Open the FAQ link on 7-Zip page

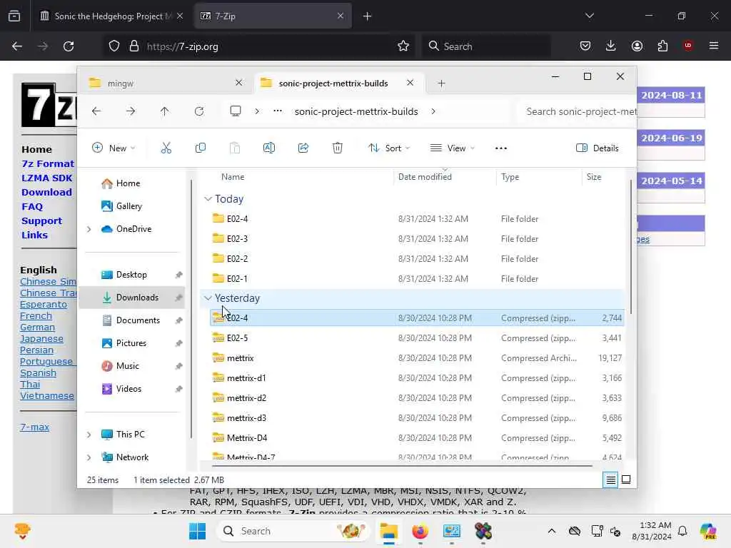click(x=31, y=206)
